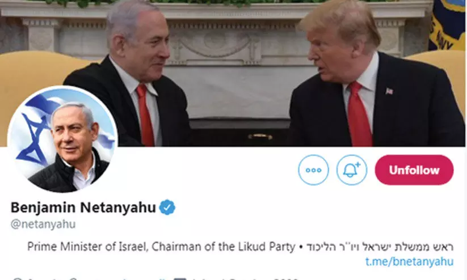This screenshot has width=467, height=280.
Task: Click the partially visible location pin icon
Action: pyautogui.click(x=18, y=279)
